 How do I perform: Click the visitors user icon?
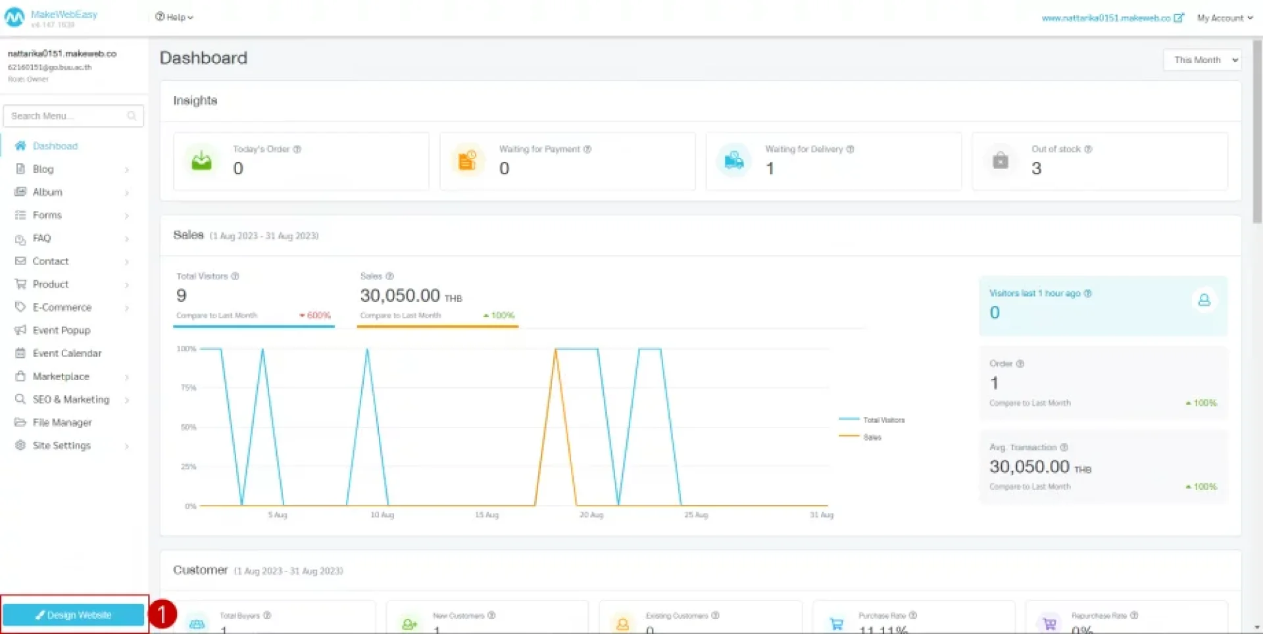(x=1204, y=300)
